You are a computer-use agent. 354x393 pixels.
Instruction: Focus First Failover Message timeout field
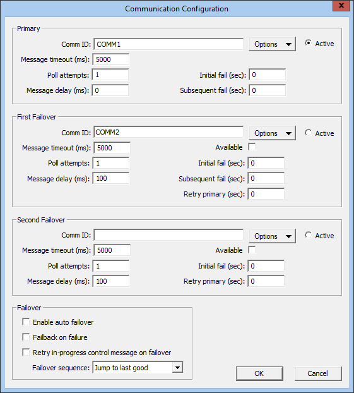point(112,148)
